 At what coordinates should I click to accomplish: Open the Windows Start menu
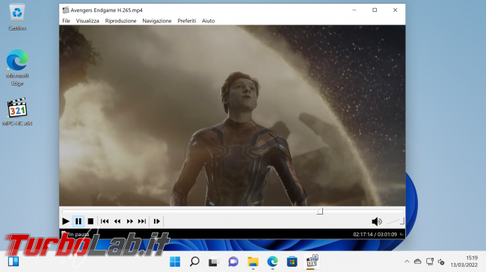[x=175, y=262]
